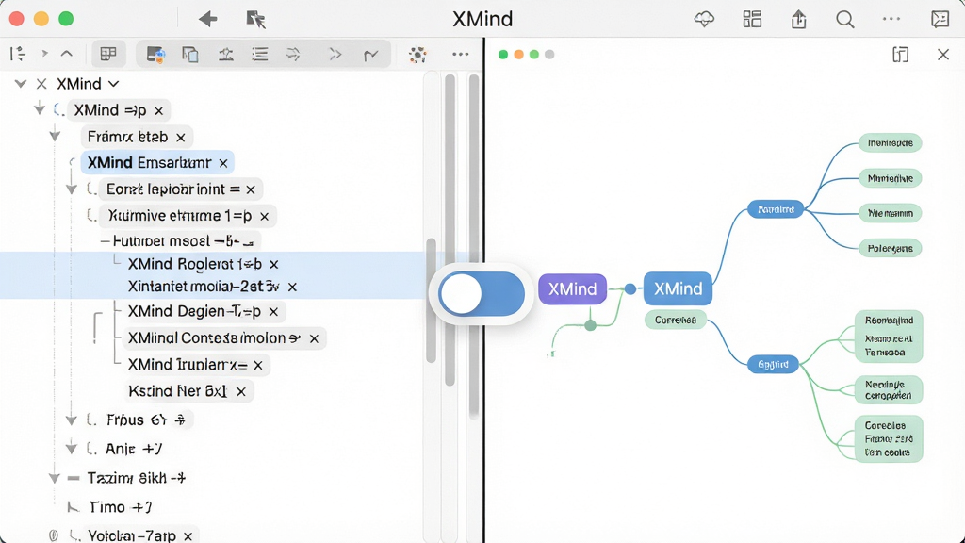Click the split panel icon in map pane
The width and height of the screenshot is (965, 543).
[x=900, y=54]
